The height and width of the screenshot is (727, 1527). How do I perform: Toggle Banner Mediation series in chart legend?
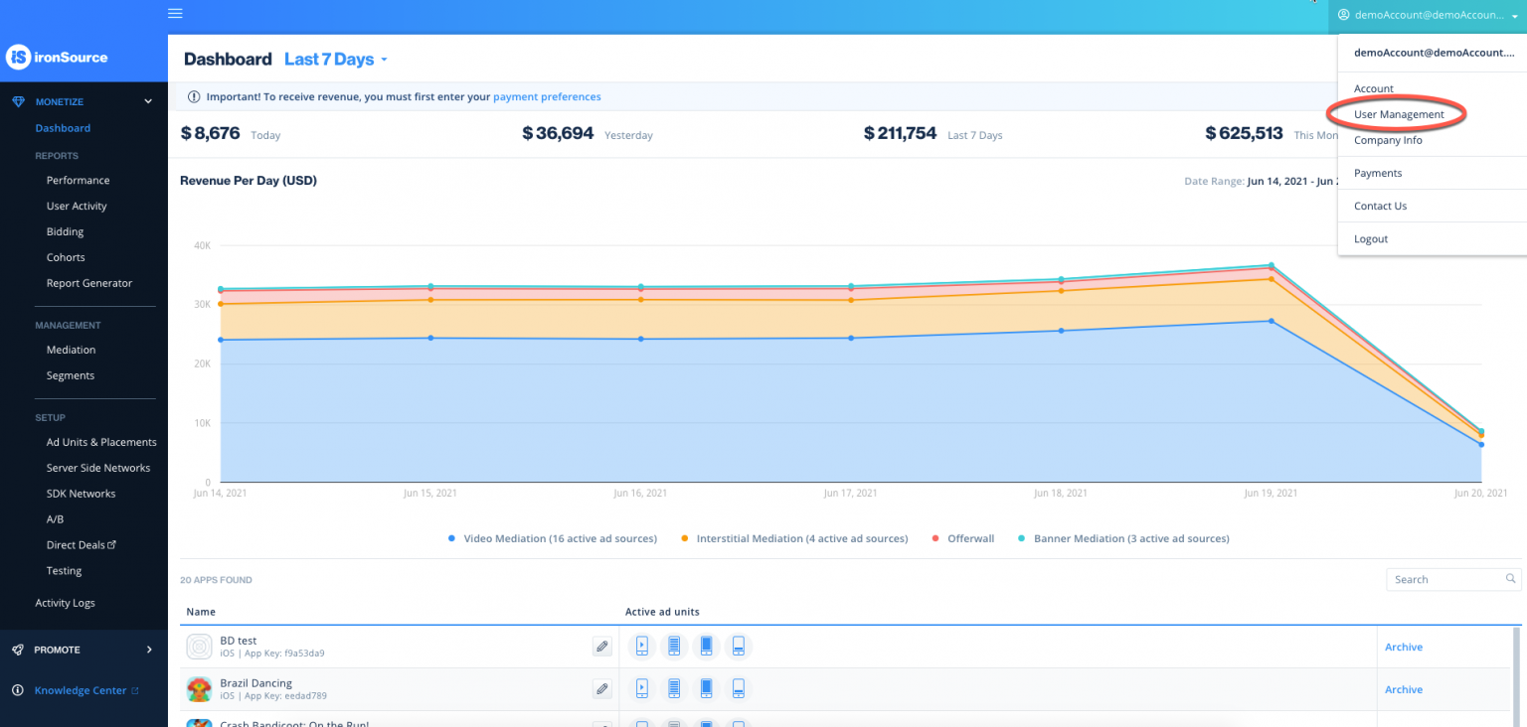1123,538
